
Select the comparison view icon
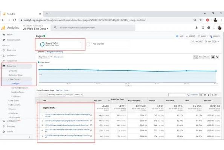(212, 95)
